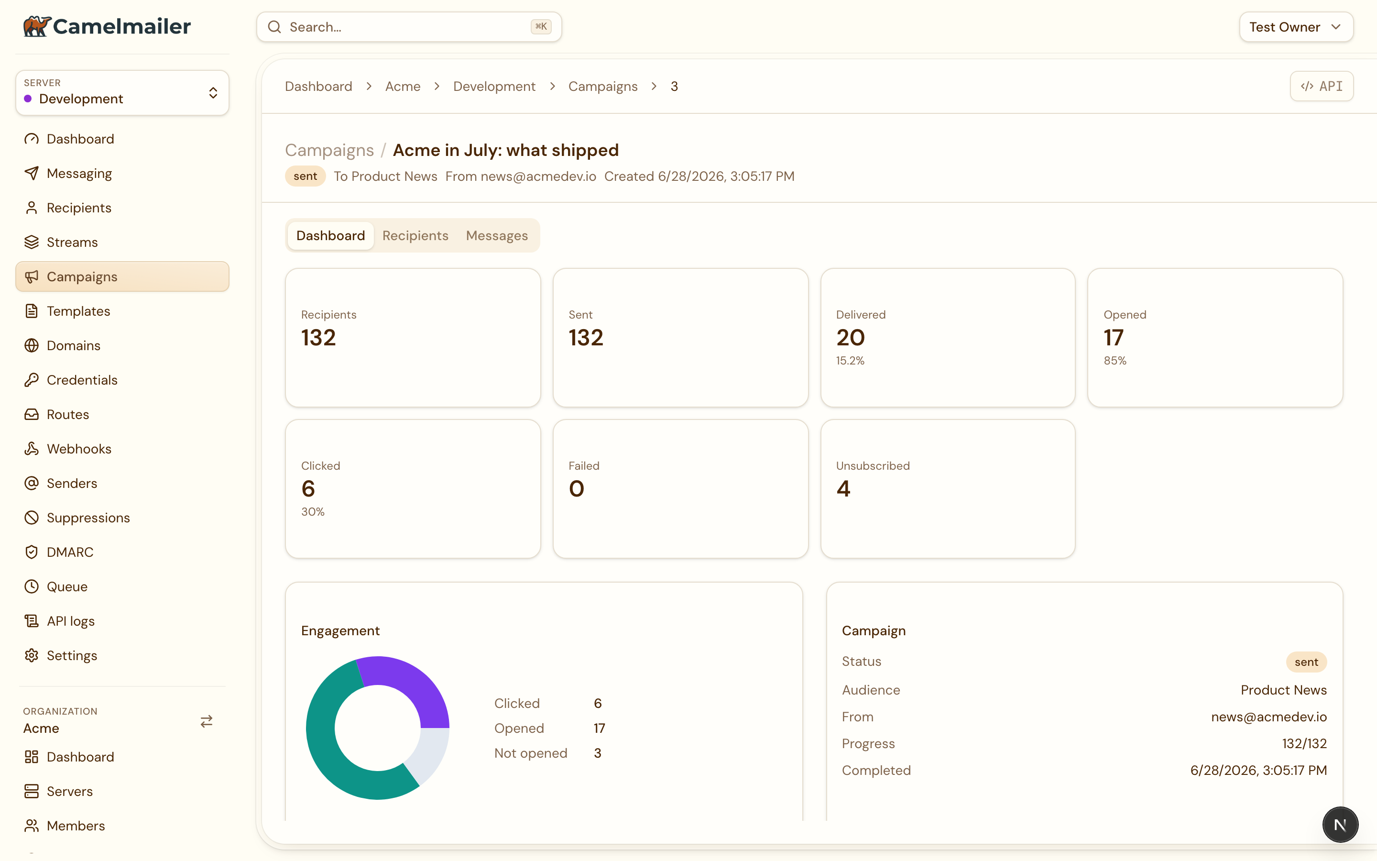Open Messaging paper-plane icon in sidebar

pos(32,173)
